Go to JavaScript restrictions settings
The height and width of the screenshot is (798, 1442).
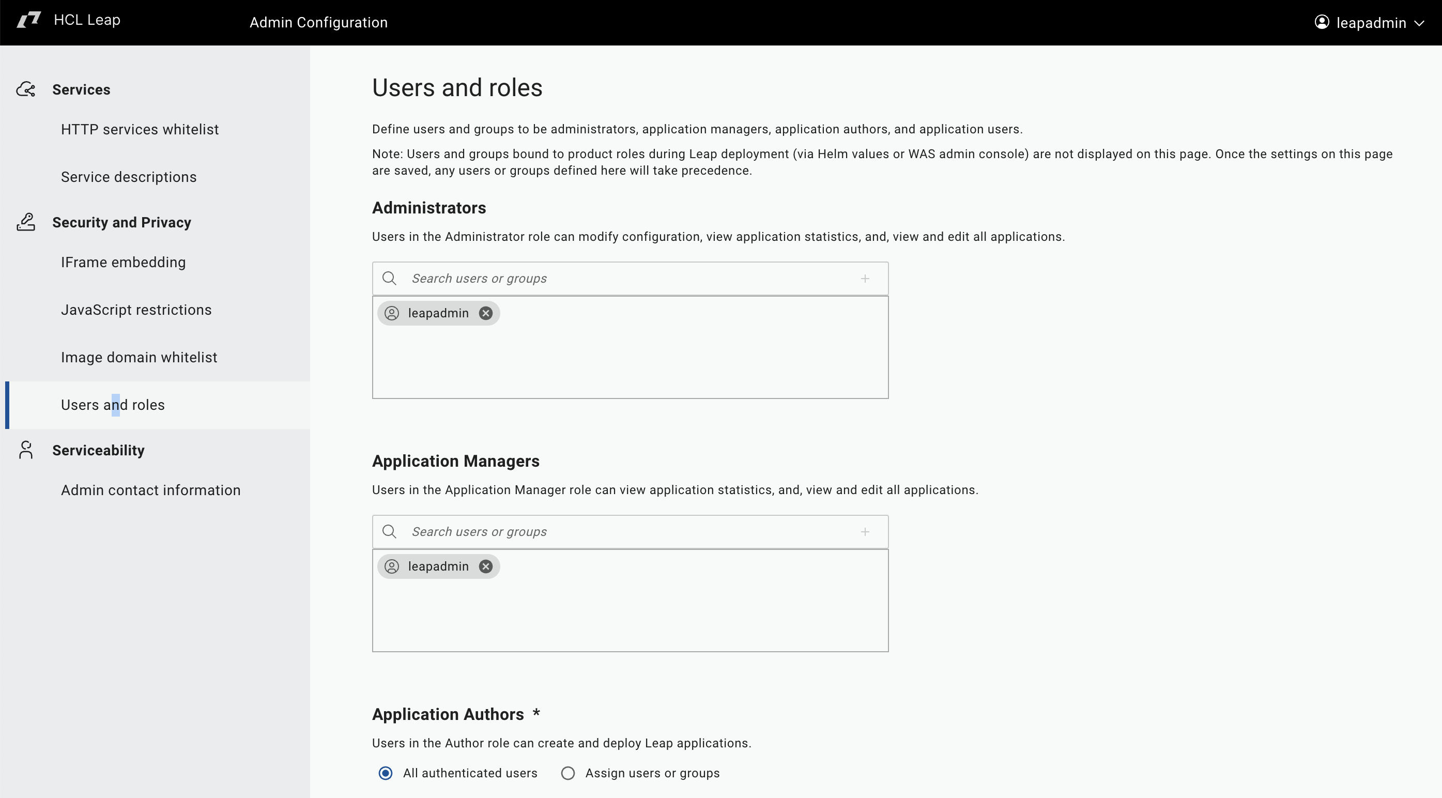[x=136, y=310]
